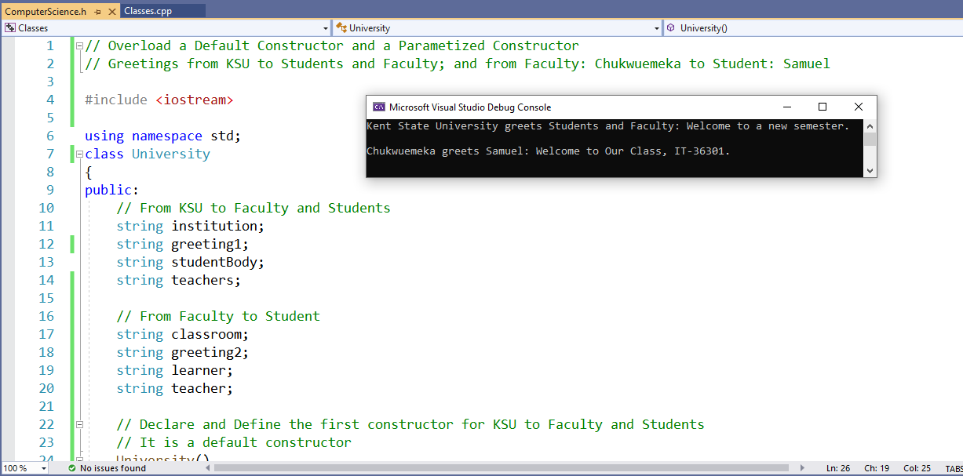Place cursor on #include <iostream> line
Image resolution: width=963 pixels, height=476 pixels.
coord(159,100)
